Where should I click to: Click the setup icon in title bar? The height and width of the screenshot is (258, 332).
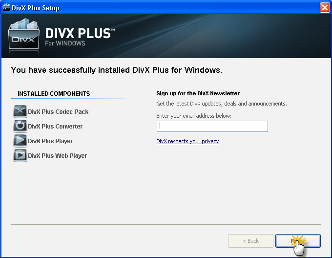click(6, 8)
